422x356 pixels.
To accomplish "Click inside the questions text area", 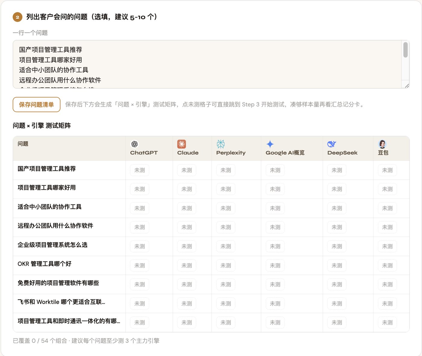I will [207, 64].
